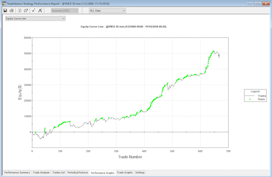The image size is (272, 177).
Task: Click the 100 x-axis value
Action: [x=60, y=151]
